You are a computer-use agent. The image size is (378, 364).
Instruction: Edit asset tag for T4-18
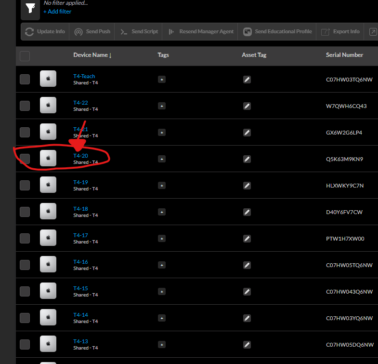247,212
